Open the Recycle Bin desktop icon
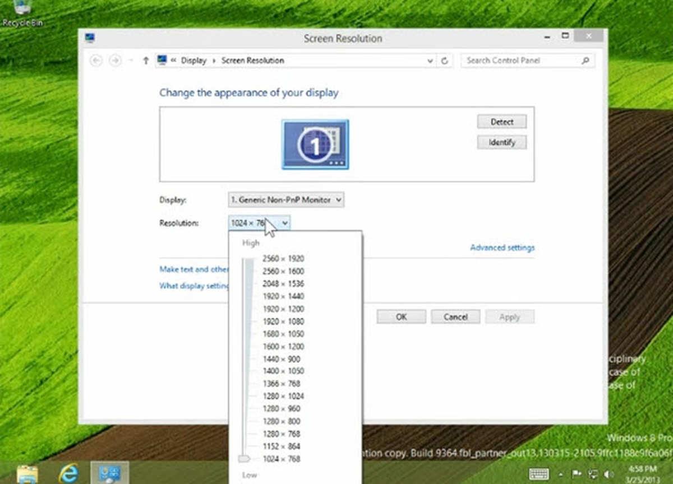Viewport: 673px width, 484px height. (21, 13)
